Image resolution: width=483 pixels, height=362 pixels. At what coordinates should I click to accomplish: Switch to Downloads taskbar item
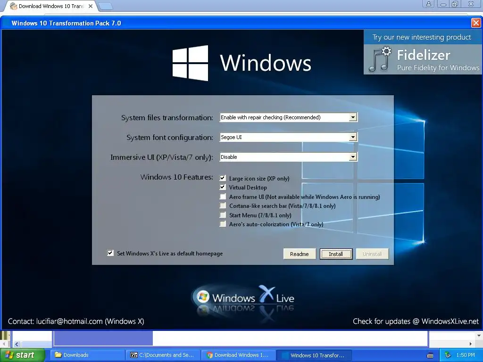[x=87, y=355]
